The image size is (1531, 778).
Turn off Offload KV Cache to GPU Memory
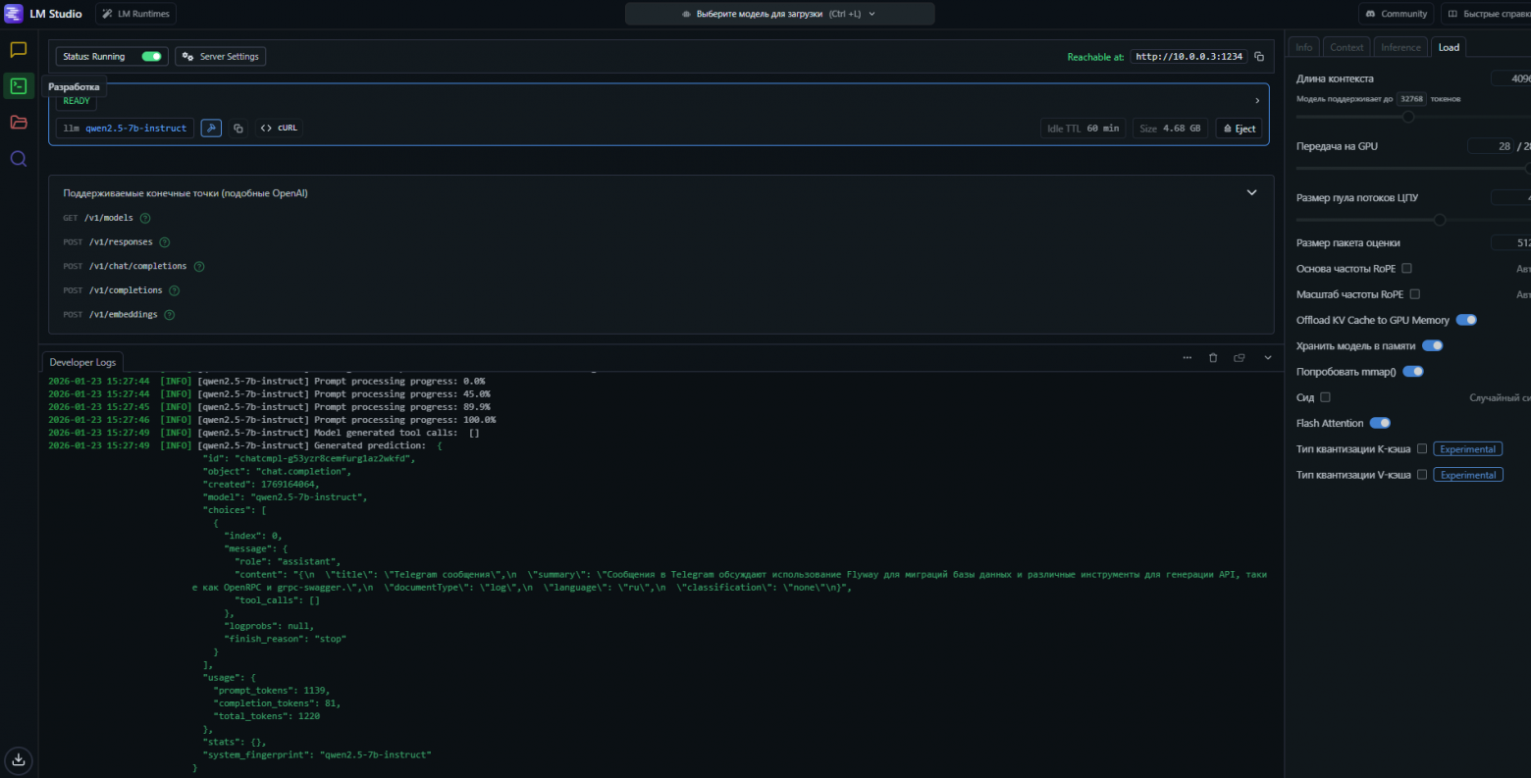[x=1466, y=320]
